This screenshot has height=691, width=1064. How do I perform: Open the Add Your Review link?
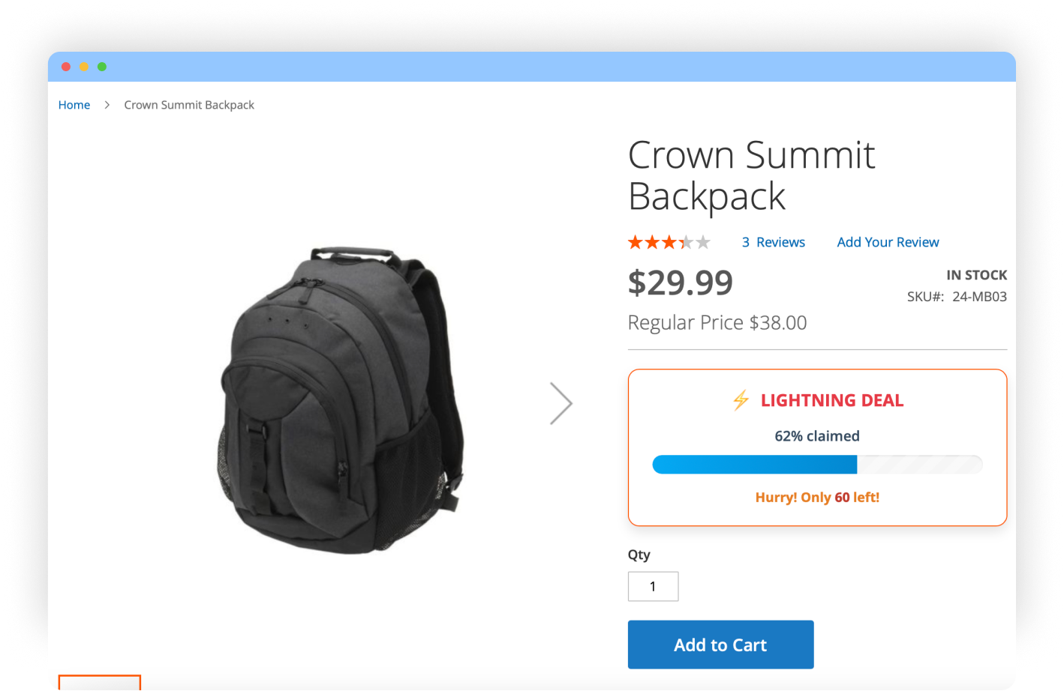[888, 242]
